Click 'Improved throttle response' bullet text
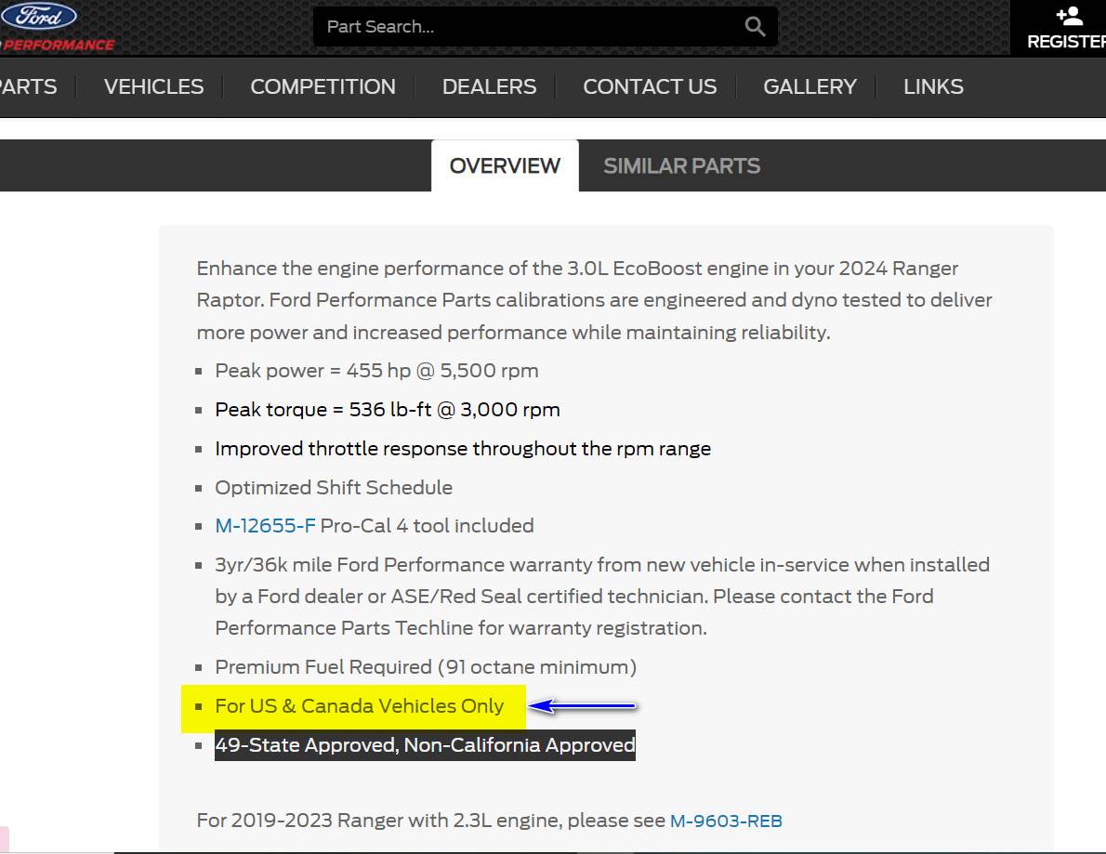Viewport: 1106px width, 854px height. (x=463, y=449)
